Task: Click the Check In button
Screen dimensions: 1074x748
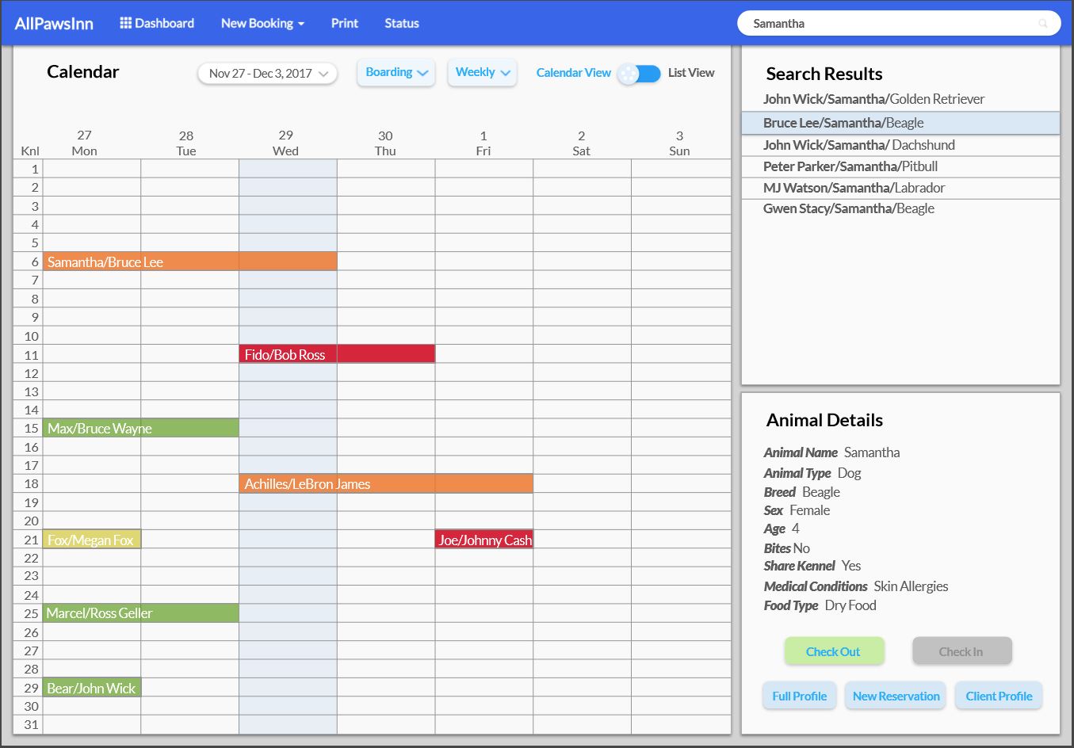Action: [961, 651]
